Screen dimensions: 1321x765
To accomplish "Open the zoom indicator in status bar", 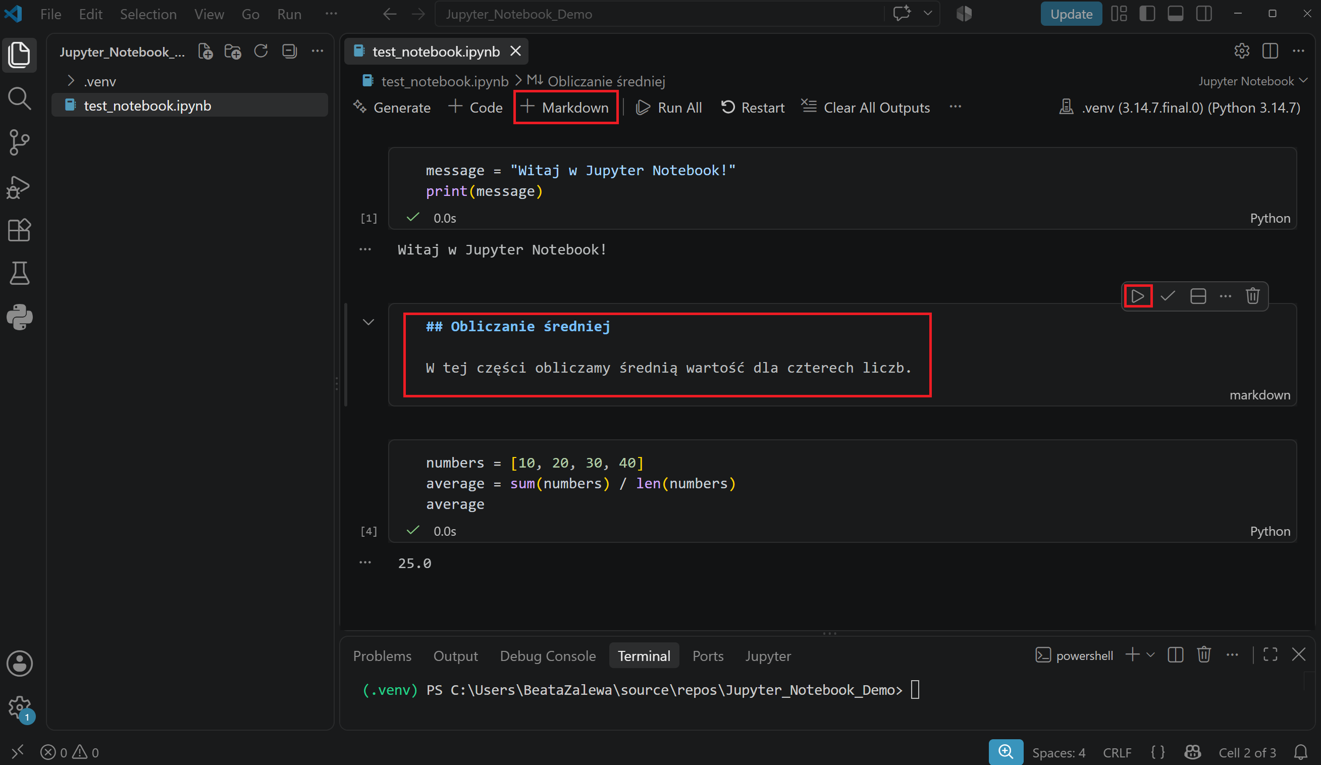I will [x=1006, y=752].
